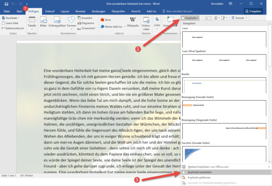Click the Undo arrow icon

click(13, 4)
